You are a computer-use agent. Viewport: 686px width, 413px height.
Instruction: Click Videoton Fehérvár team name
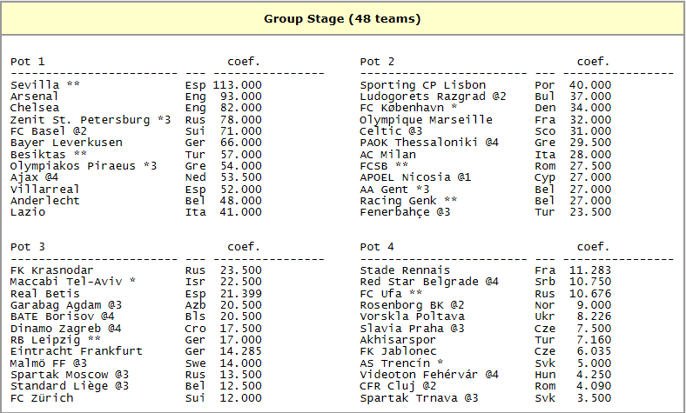coord(419,374)
